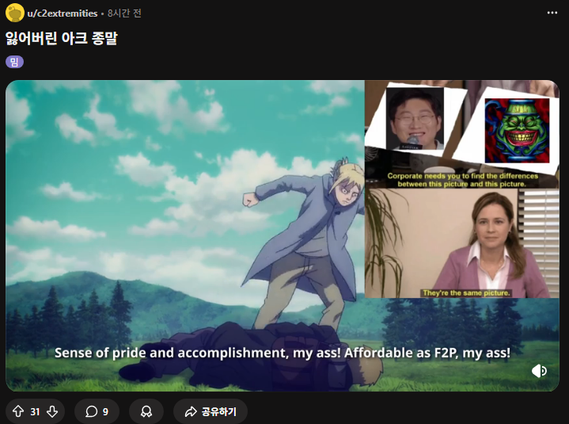Share the post with the 공유하기 button
The width and height of the screenshot is (569, 424).
[211, 411]
